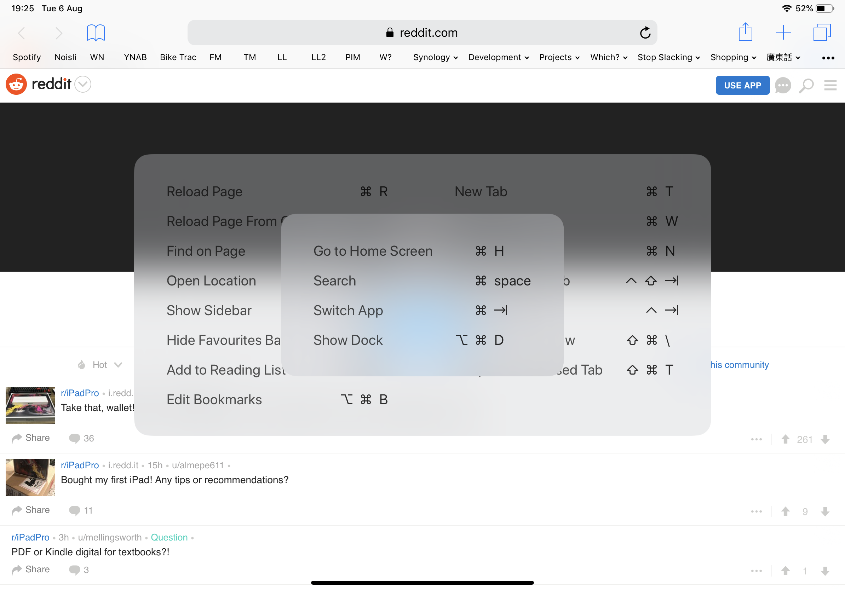Expand the dropdown beside the Reddit logo
845x590 pixels.
[x=83, y=84]
